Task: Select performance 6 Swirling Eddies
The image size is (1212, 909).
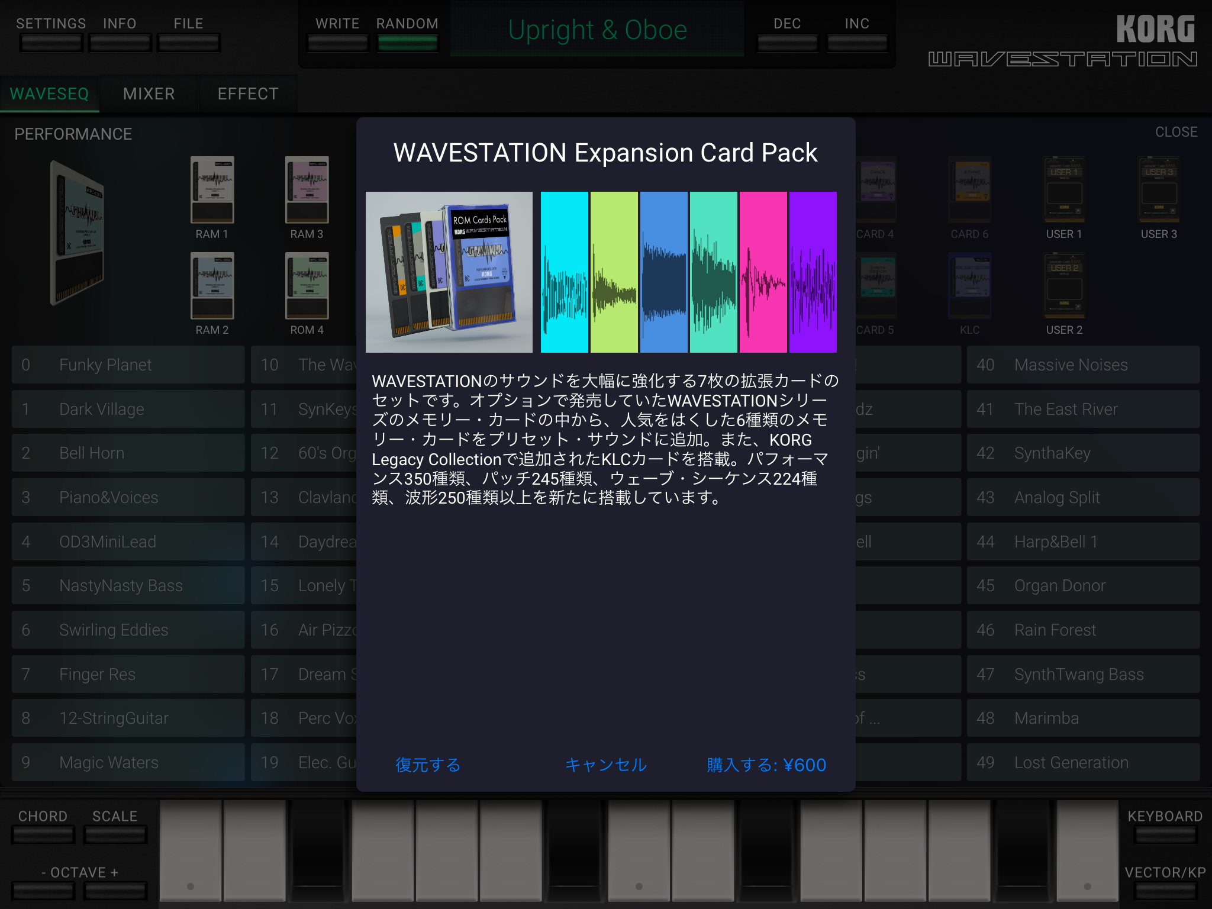Action: pyautogui.click(x=128, y=630)
